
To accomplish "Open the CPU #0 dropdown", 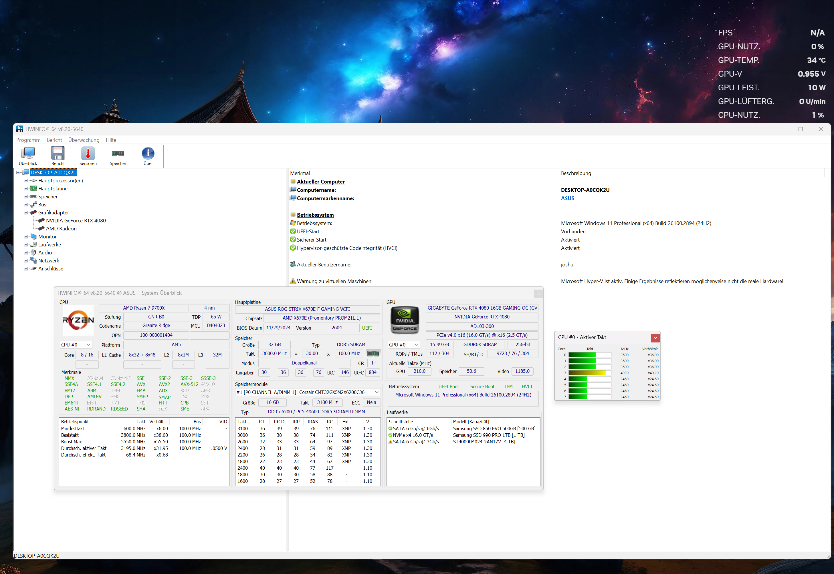I will (x=76, y=345).
